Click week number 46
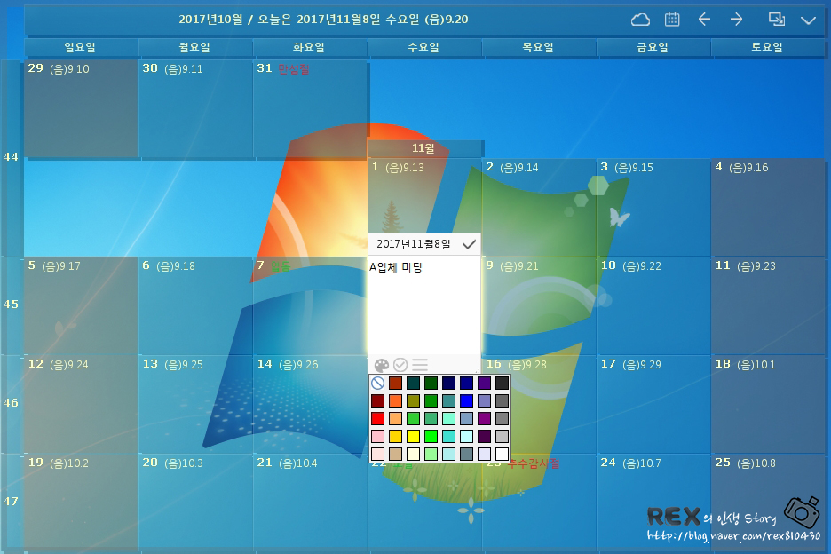The width and height of the screenshot is (831, 554). [x=12, y=403]
